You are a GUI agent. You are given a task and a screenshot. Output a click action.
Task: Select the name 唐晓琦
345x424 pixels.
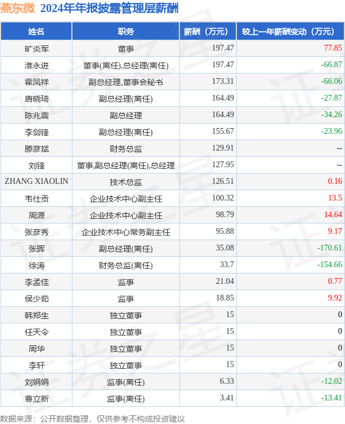37,99
